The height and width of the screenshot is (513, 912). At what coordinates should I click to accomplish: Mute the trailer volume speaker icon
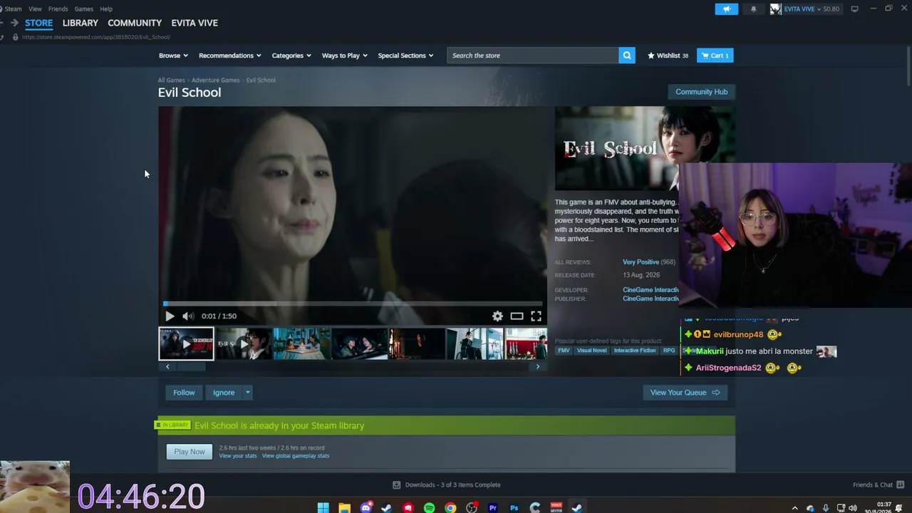pyautogui.click(x=187, y=316)
